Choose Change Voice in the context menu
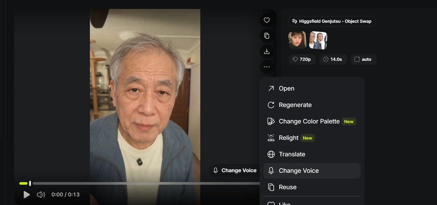 (312, 171)
